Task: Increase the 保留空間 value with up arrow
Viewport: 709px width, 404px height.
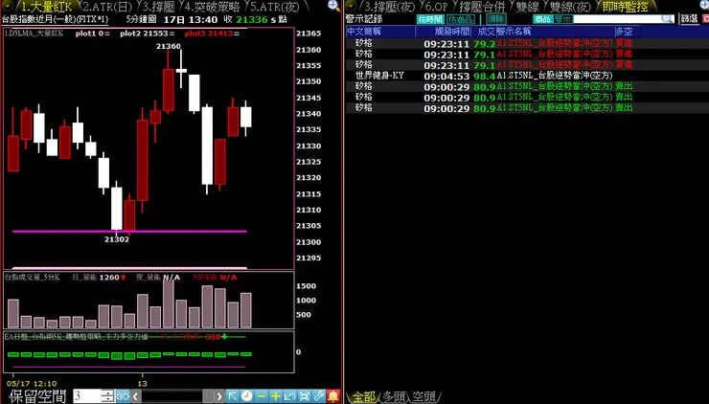Action: point(107,393)
